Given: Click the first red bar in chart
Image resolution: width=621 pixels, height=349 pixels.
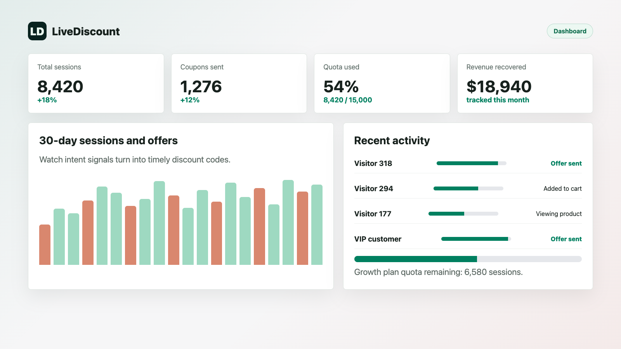Looking at the screenshot, I should [45, 245].
